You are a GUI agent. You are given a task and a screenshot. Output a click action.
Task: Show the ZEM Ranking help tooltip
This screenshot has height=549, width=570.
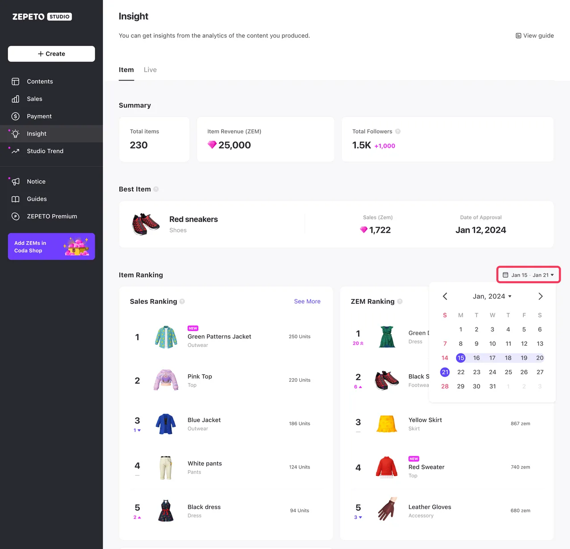[400, 301]
